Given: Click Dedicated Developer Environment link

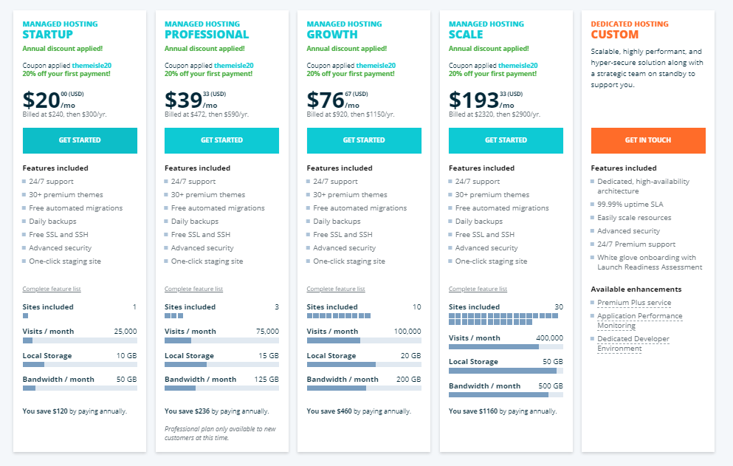Looking at the screenshot, I should click(633, 343).
